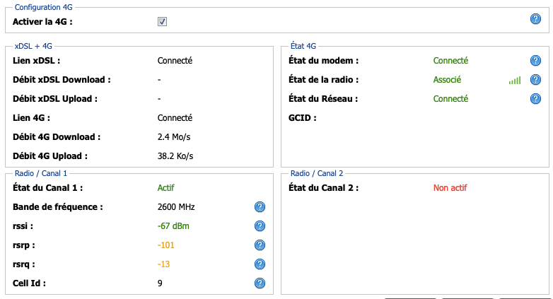Open help for Bande de fréquence
This screenshot has width=553, height=299.
(x=260, y=207)
